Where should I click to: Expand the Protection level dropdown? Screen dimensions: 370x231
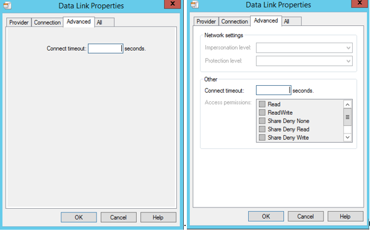tap(304, 61)
